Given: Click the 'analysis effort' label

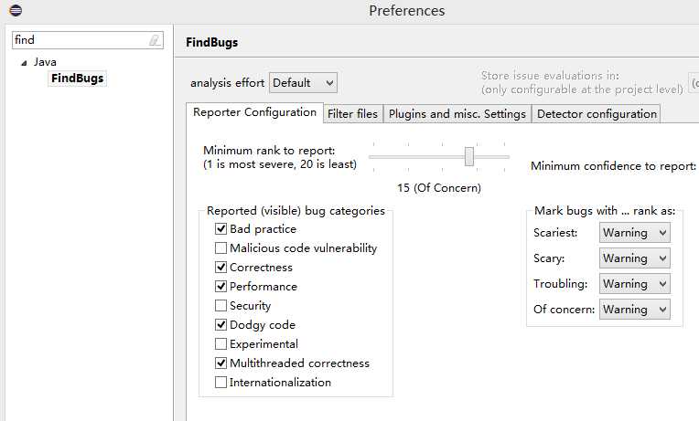Looking at the screenshot, I should coord(227,83).
